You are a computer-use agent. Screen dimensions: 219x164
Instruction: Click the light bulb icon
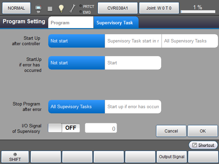coord(61,8)
